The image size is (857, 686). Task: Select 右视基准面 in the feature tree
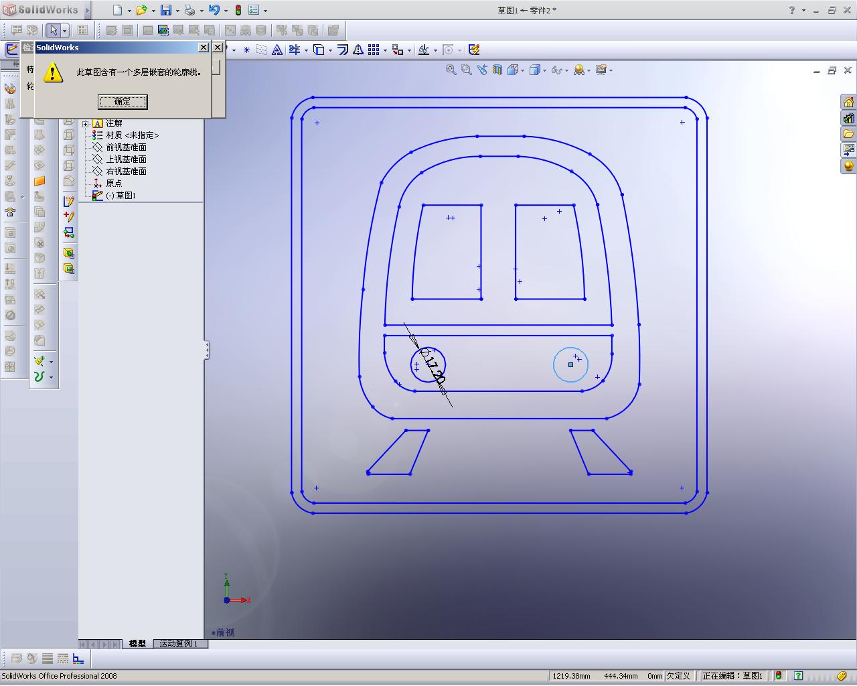click(126, 171)
